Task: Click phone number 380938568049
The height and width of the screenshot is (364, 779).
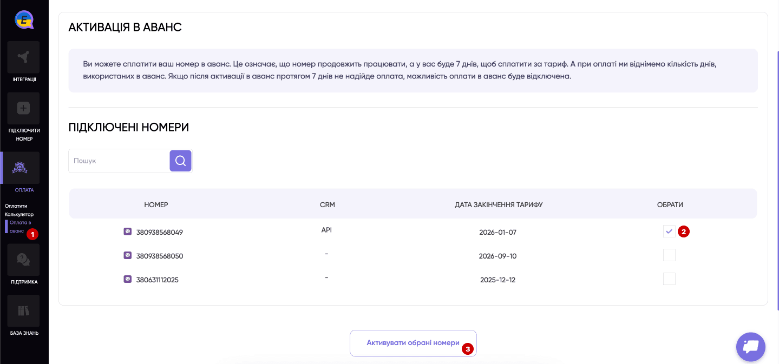Action: pyautogui.click(x=160, y=232)
